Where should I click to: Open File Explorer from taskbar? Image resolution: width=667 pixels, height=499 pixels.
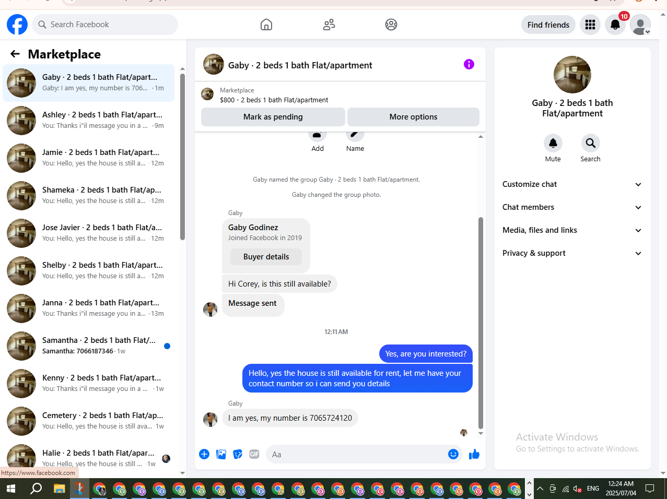point(60,489)
